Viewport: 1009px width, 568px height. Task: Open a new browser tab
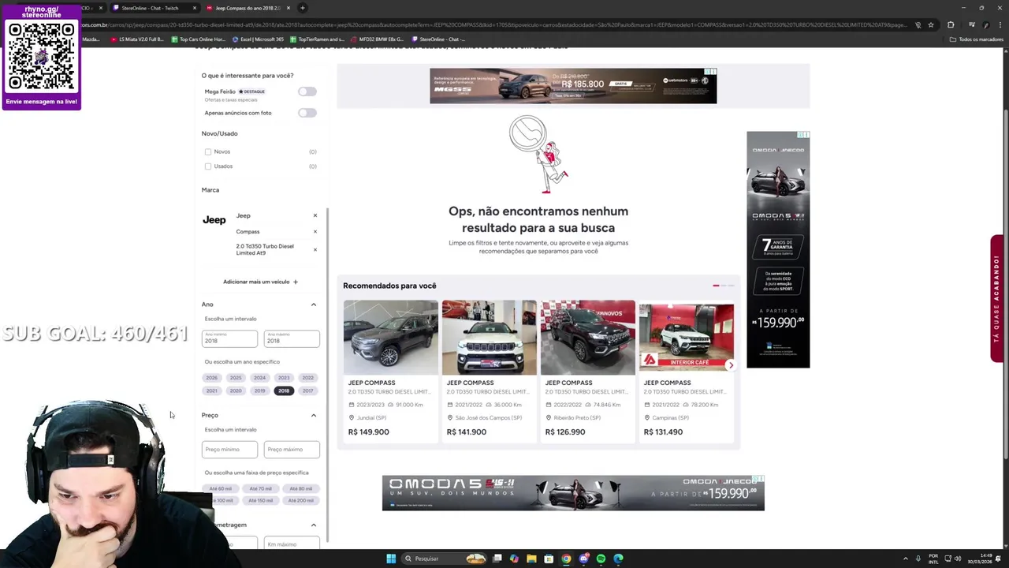point(303,8)
